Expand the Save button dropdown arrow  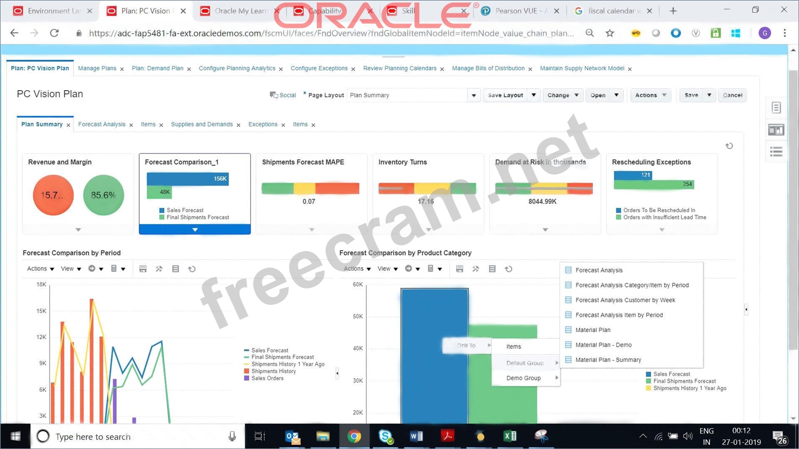click(709, 95)
